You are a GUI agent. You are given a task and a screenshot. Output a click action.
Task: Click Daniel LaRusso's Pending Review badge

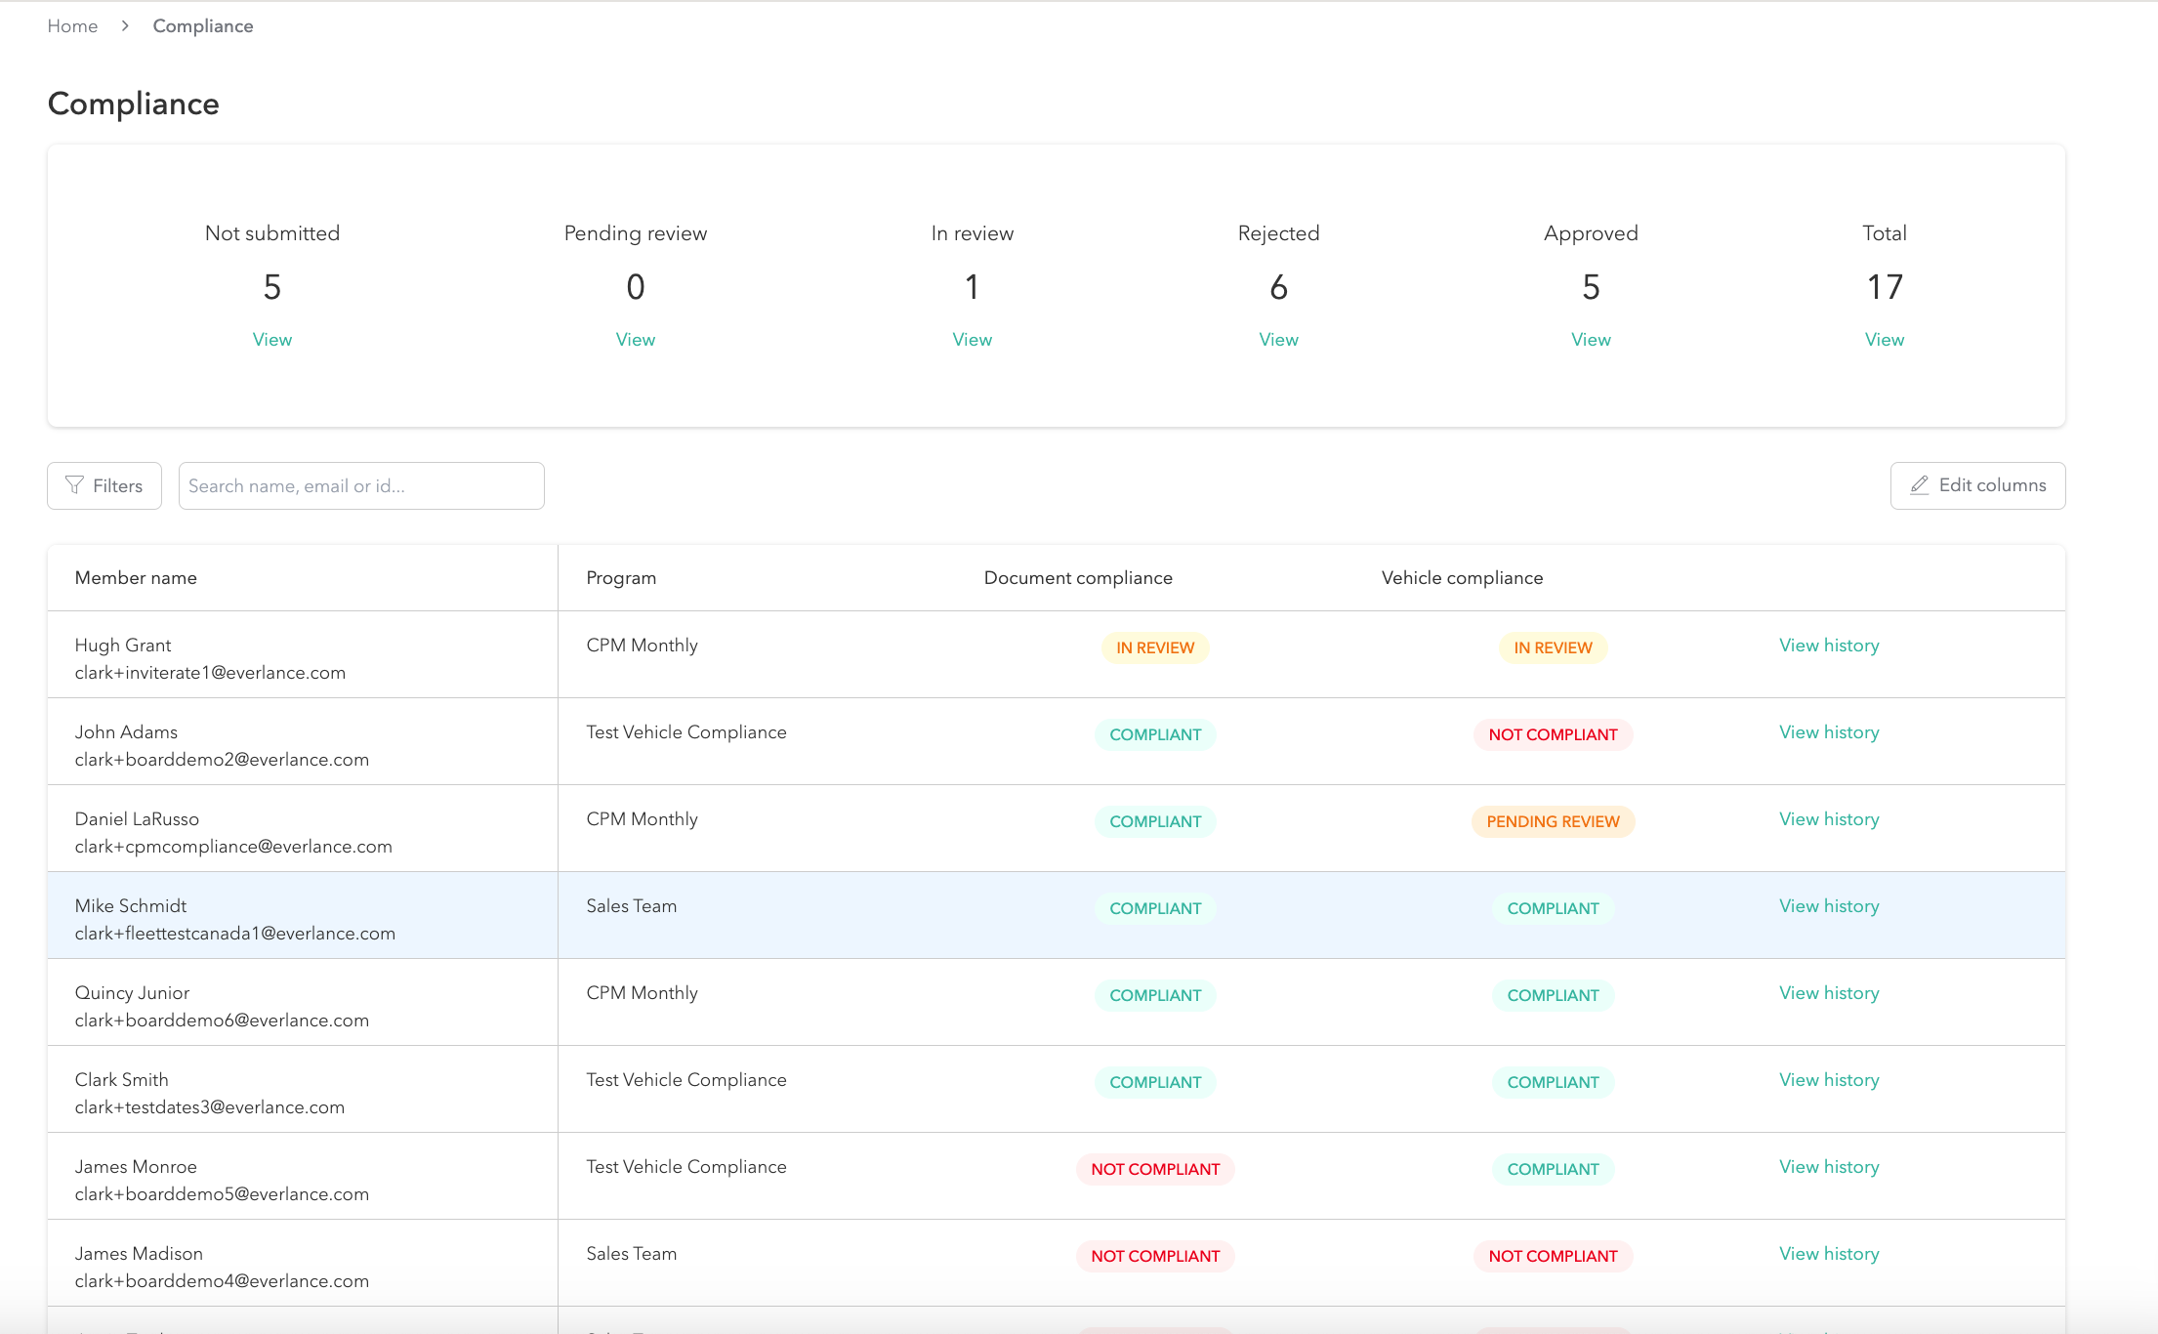click(1552, 821)
